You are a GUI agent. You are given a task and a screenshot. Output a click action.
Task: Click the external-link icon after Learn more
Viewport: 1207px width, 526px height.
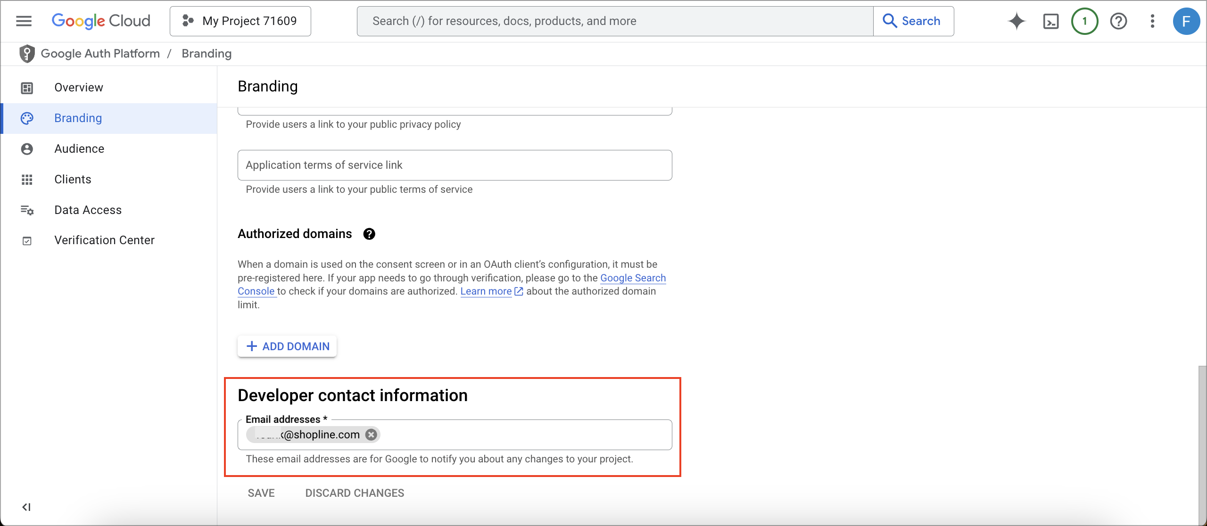point(519,291)
